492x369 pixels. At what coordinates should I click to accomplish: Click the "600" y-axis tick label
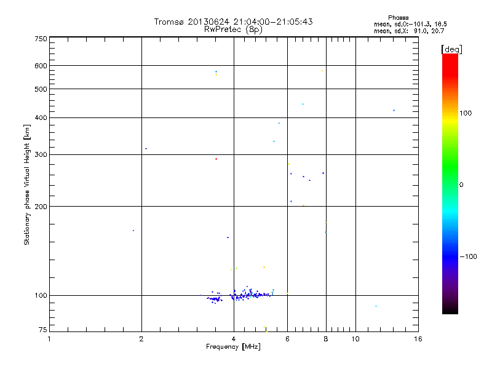tap(41, 66)
